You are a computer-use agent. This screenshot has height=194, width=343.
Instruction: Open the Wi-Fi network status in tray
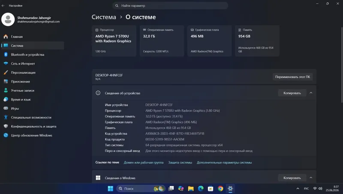pos(315,188)
